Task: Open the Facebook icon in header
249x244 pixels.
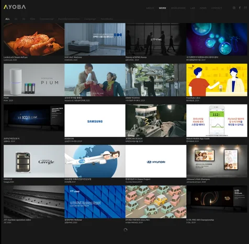Action: (x=240, y=8)
